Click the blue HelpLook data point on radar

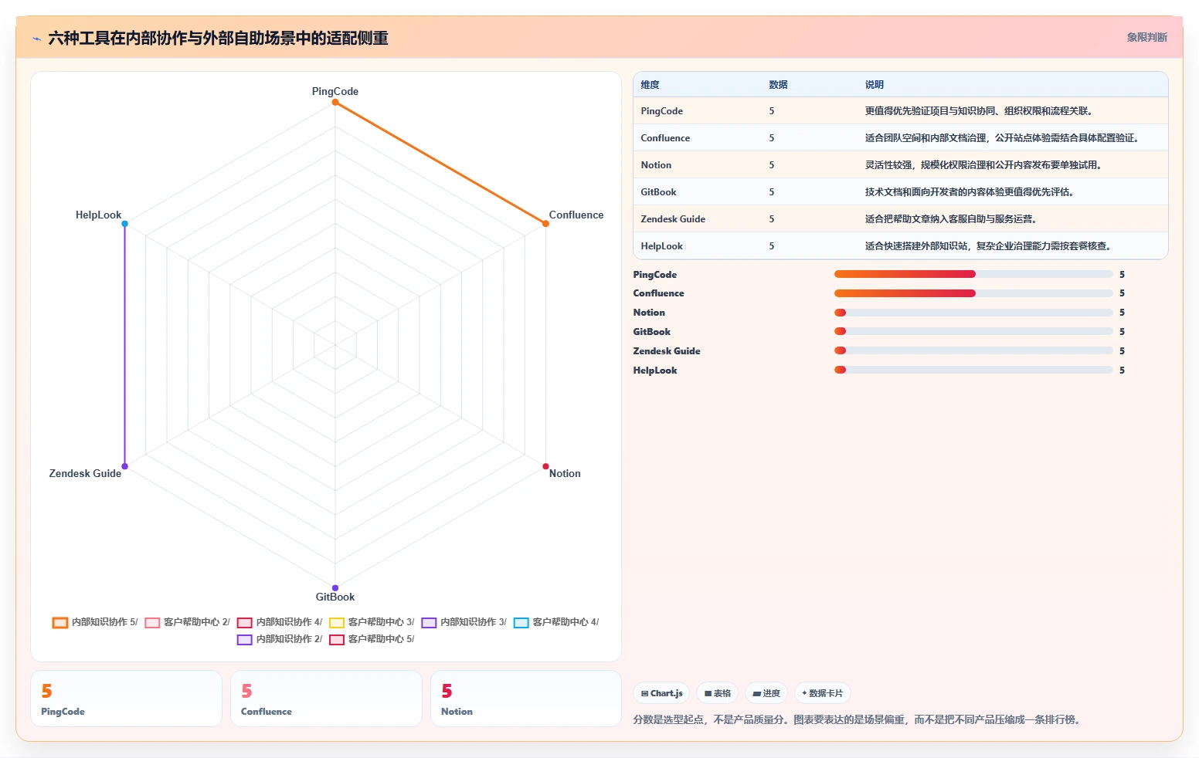tap(124, 224)
